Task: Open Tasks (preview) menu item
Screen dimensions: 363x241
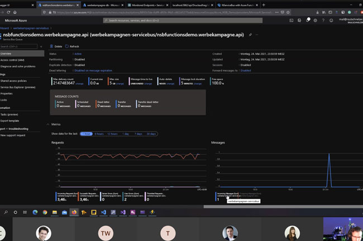Action: coord(9,115)
